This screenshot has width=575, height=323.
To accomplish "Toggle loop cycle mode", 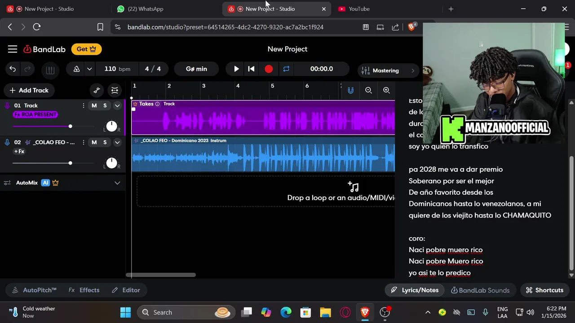I will point(286,69).
